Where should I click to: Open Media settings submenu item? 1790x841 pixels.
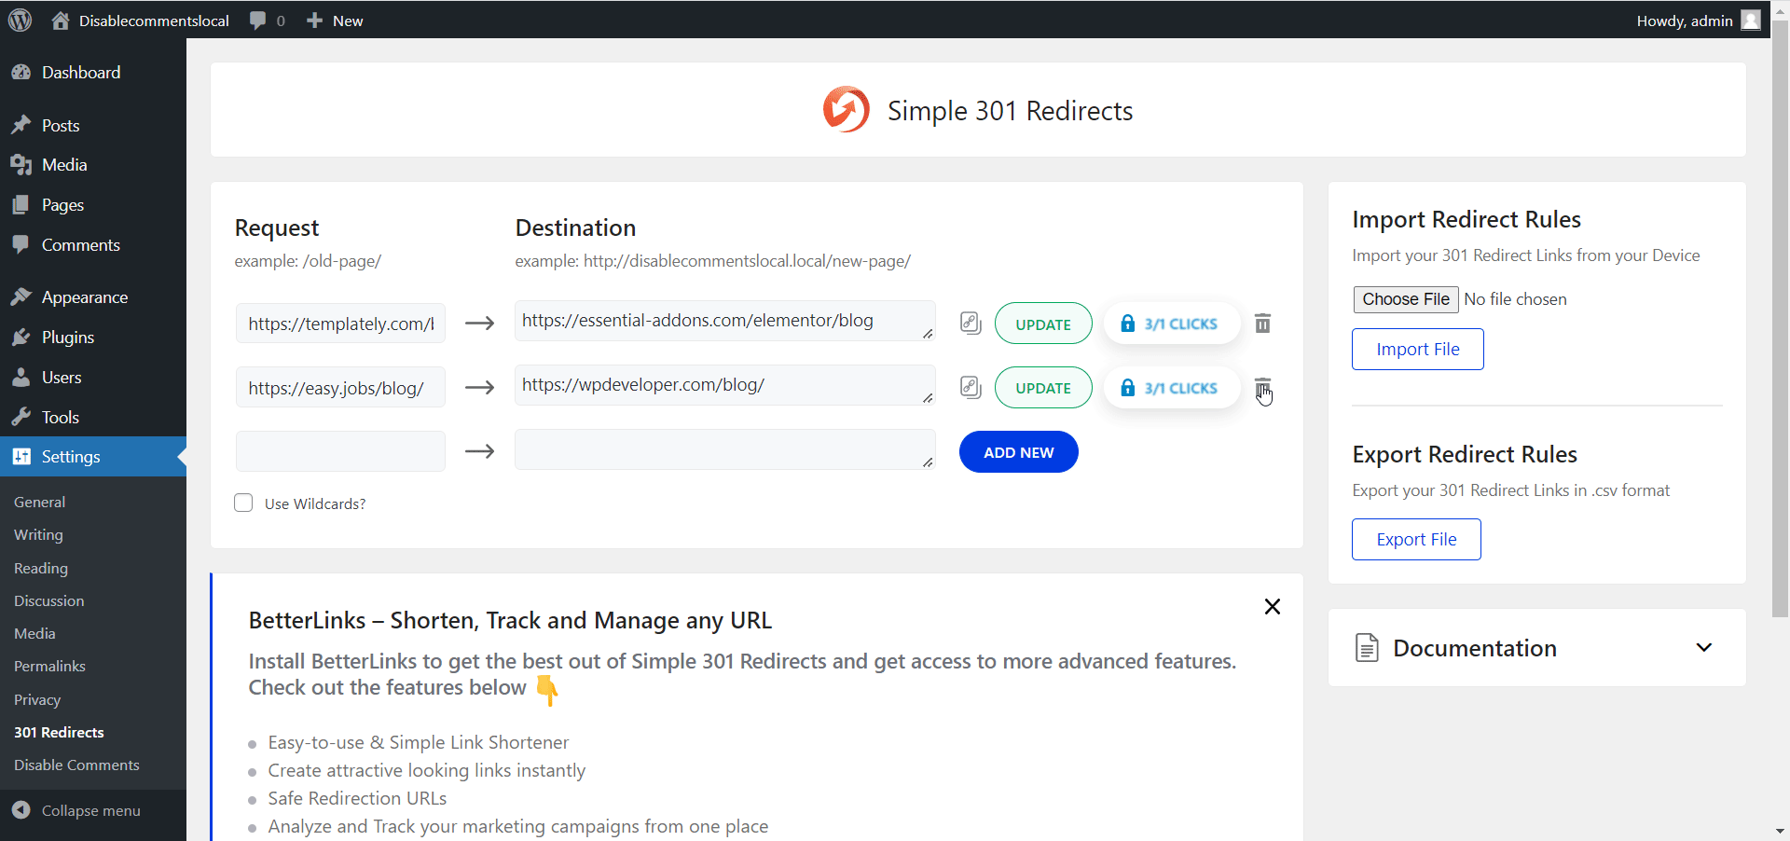pyautogui.click(x=34, y=634)
